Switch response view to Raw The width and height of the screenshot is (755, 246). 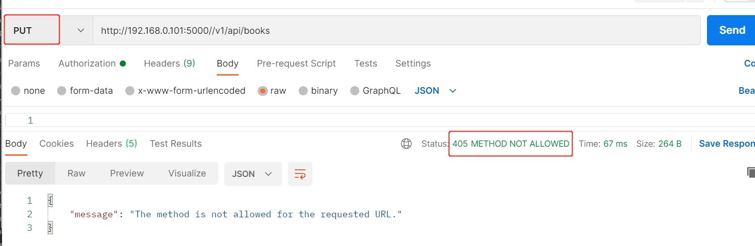[76, 173]
